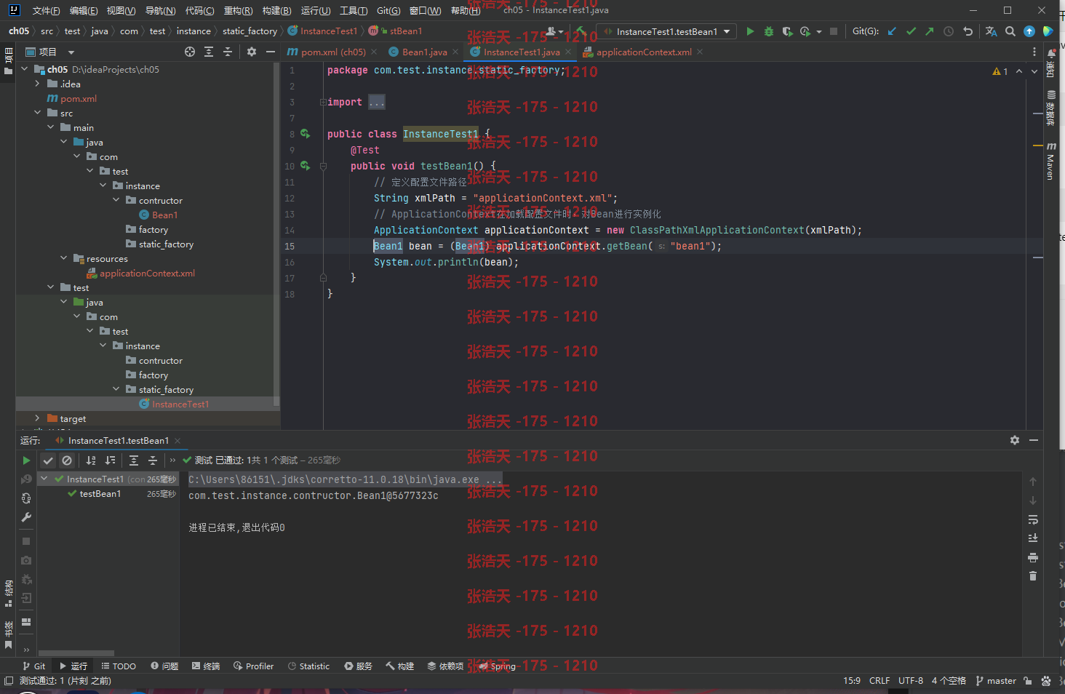Open the 终端 terminal tool window
This screenshot has height=694, width=1065.
[206, 666]
